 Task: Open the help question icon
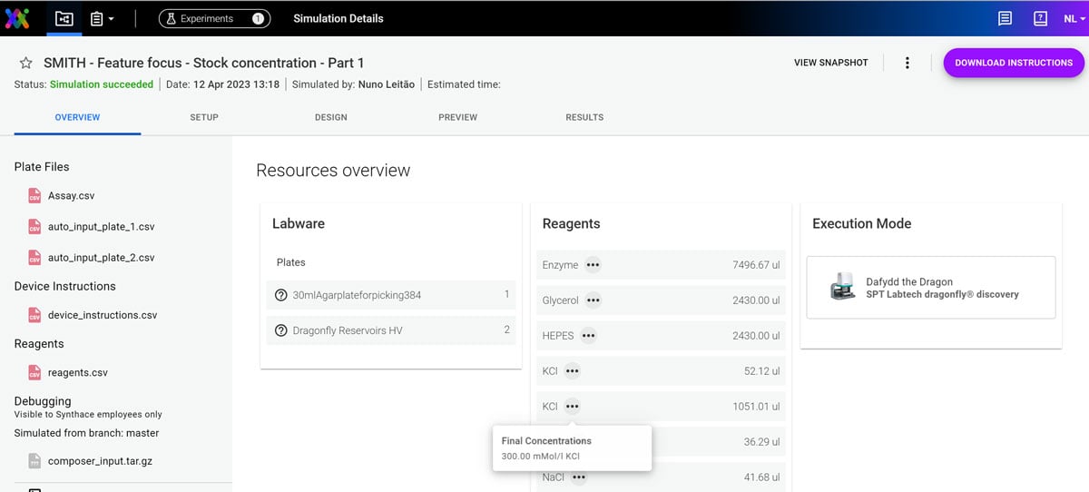(x=1040, y=18)
